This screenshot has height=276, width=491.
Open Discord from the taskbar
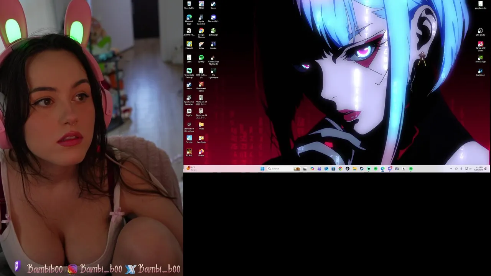tap(390, 169)
